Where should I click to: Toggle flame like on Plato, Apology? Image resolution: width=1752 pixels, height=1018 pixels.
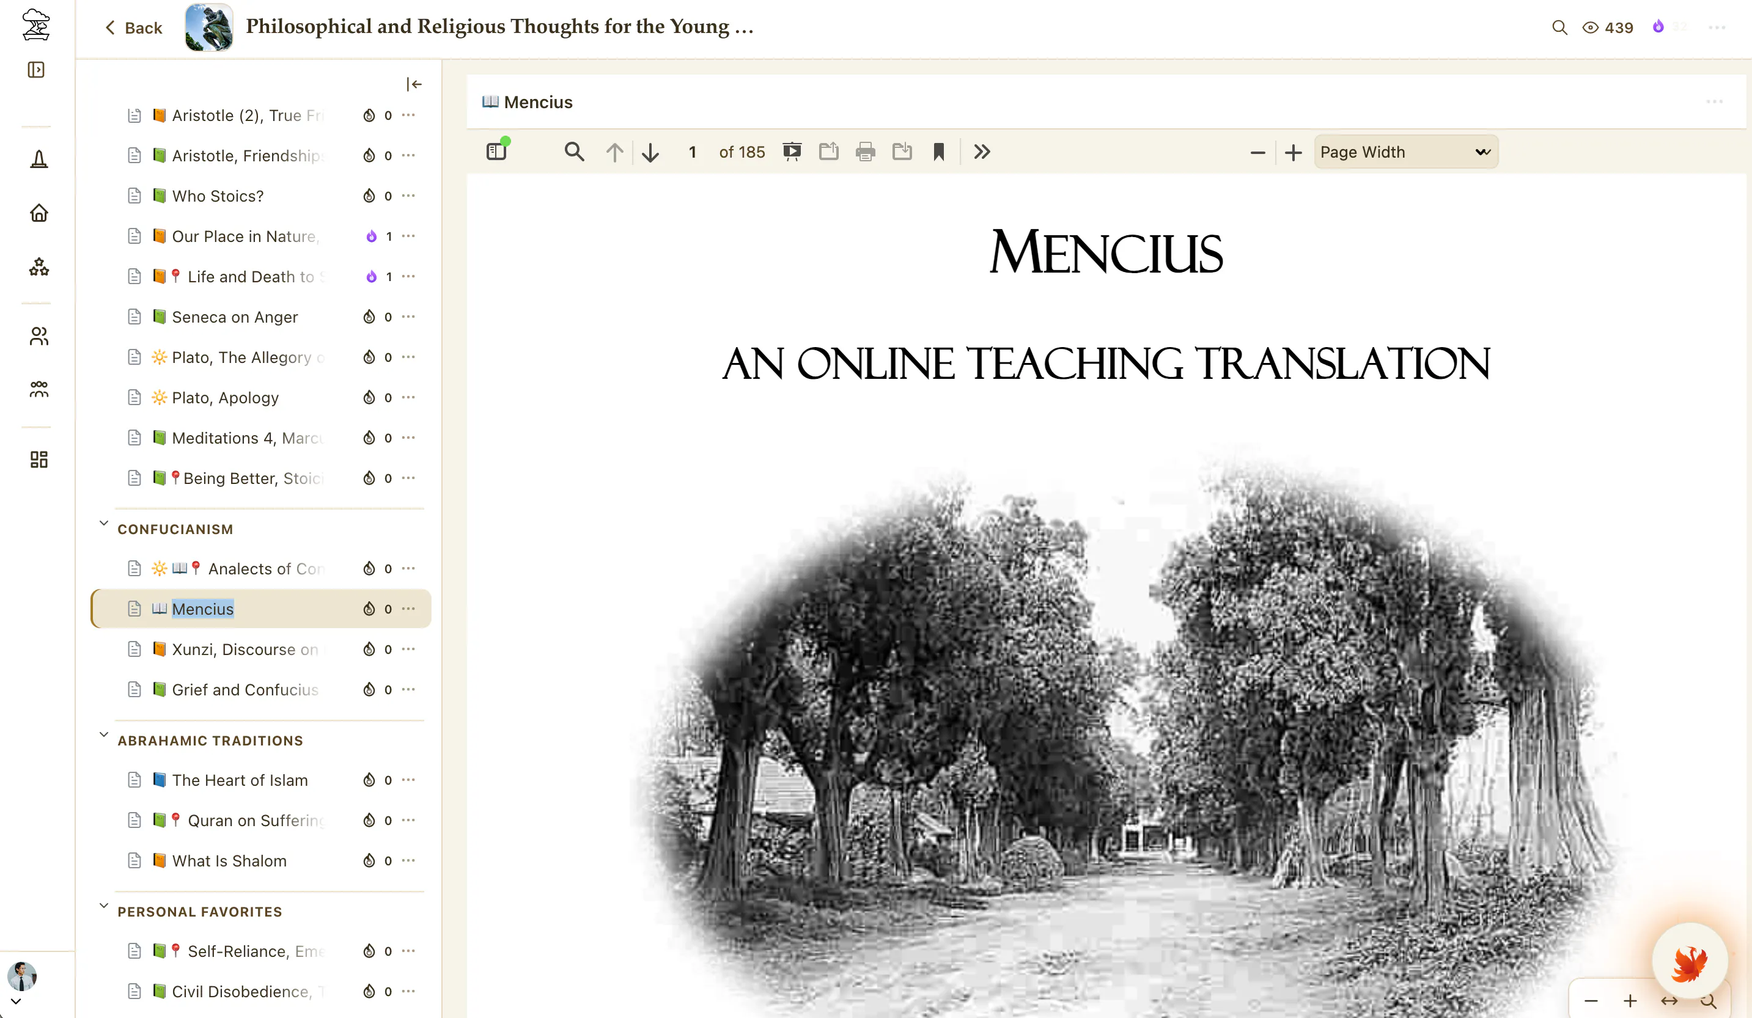coord(369,397)
